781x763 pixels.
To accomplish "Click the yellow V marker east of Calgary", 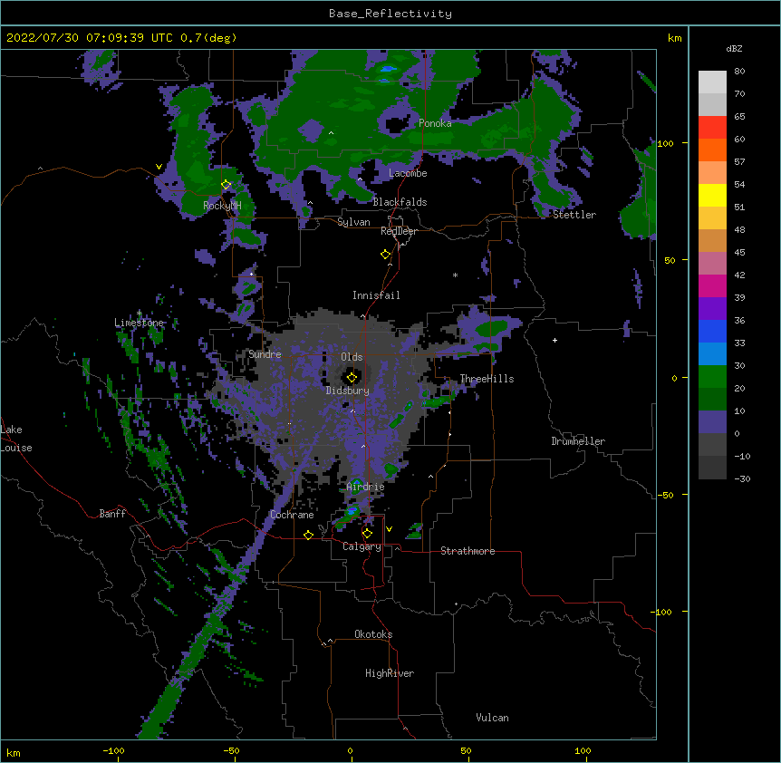I will pyautogui.click(x=389, y=529).
